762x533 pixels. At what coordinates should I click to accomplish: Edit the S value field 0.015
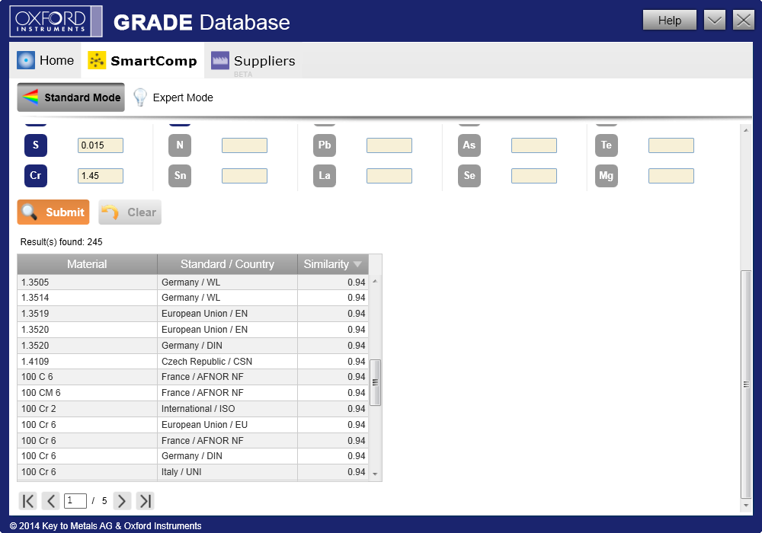point(101,145)
